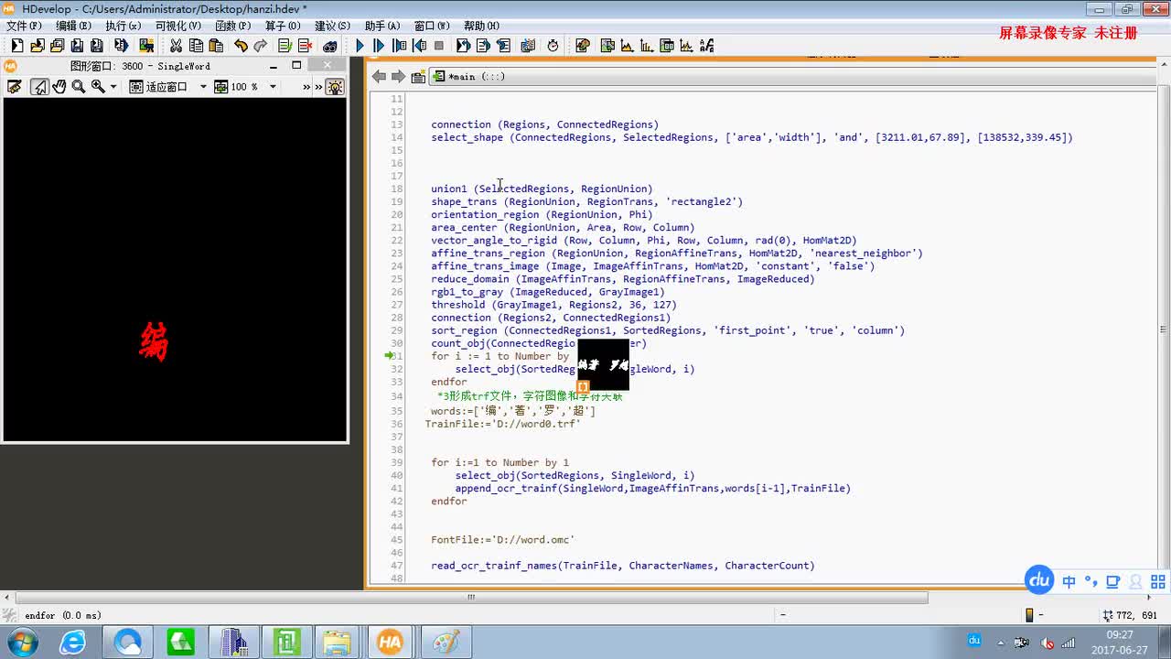Viewport: 1171px width, 659px height.
Task: Click the select_shape line 14 in code
Action: 752,137
